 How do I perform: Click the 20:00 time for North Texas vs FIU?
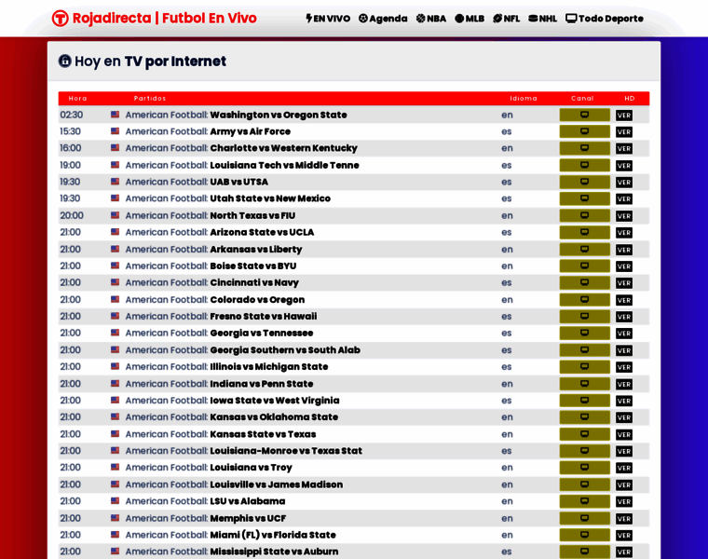(x=72, y=215)
